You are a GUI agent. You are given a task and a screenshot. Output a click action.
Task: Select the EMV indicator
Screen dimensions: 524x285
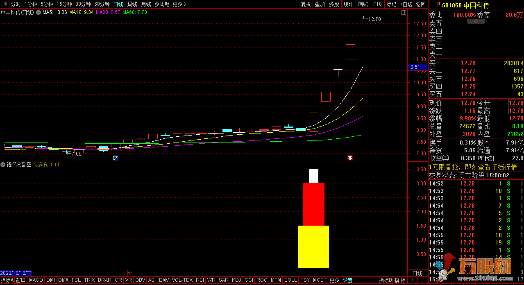coord(164,280)
